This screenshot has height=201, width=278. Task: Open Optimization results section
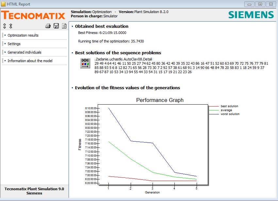point(23,35)
